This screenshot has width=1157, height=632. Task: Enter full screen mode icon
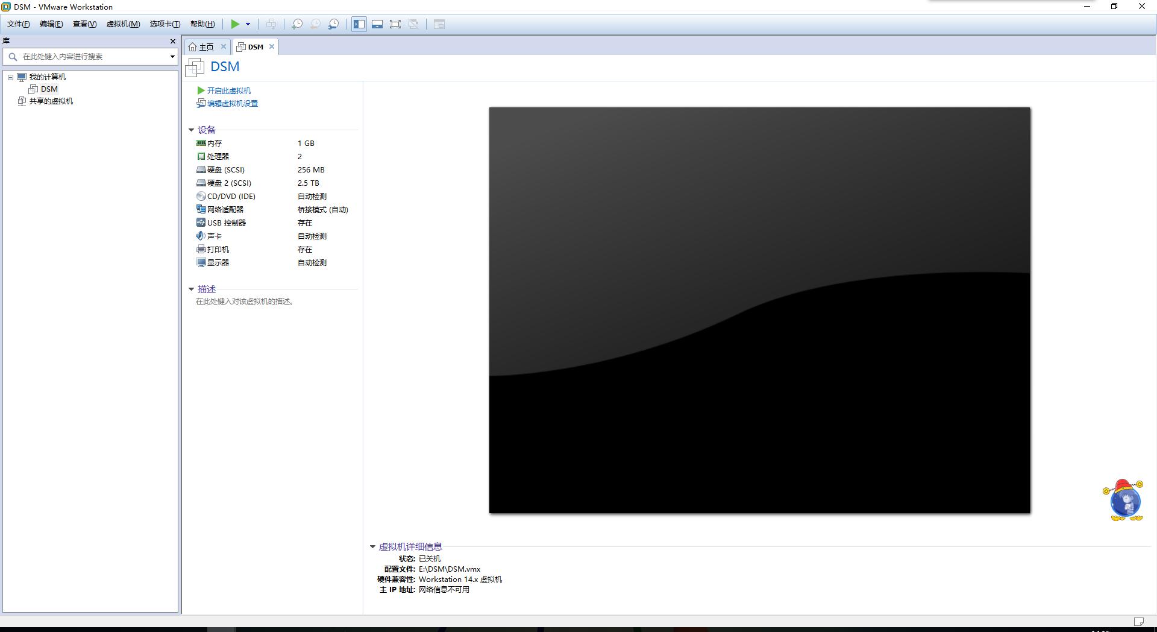coord(395,24)
